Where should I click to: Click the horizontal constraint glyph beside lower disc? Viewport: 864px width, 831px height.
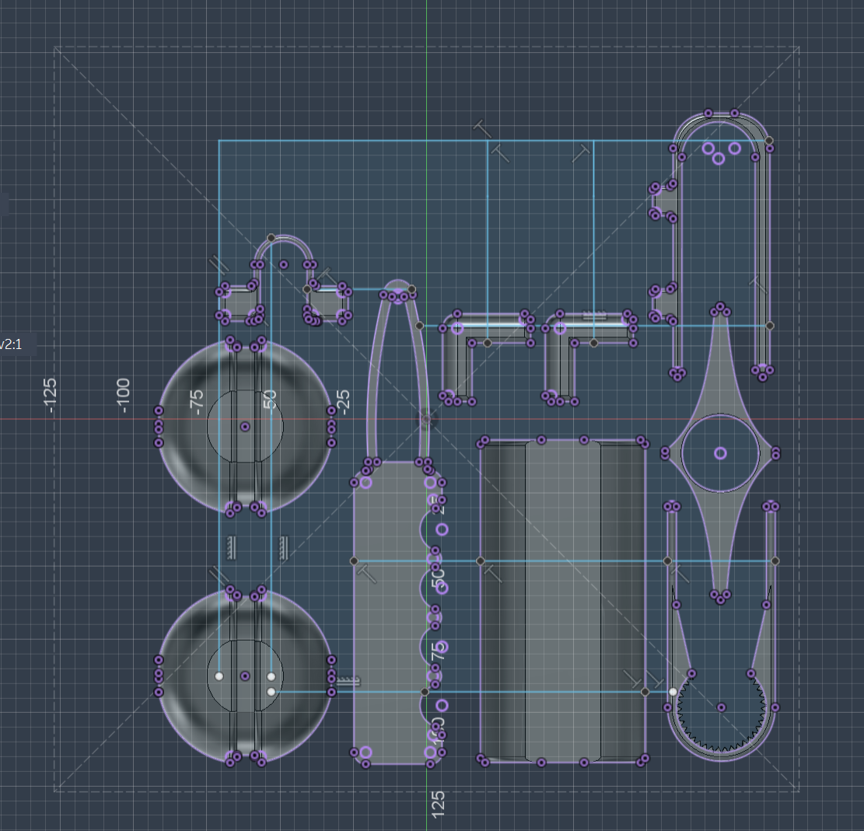[348, 681]
